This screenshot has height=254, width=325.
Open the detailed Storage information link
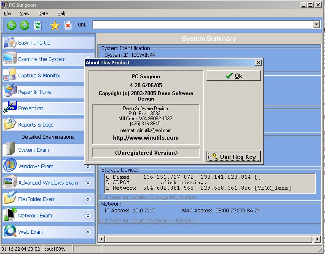(x=148, y=197)
